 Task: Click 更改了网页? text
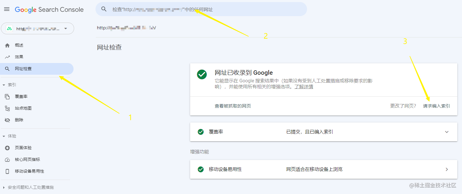403,106
